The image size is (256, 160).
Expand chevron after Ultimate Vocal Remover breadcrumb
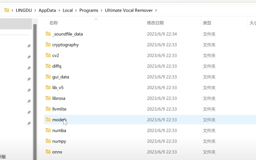[156, 10]
